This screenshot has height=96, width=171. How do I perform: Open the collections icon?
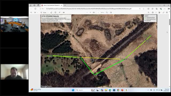[x=157, y=9]
